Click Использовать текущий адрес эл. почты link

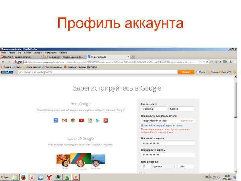tap(162, 126)
